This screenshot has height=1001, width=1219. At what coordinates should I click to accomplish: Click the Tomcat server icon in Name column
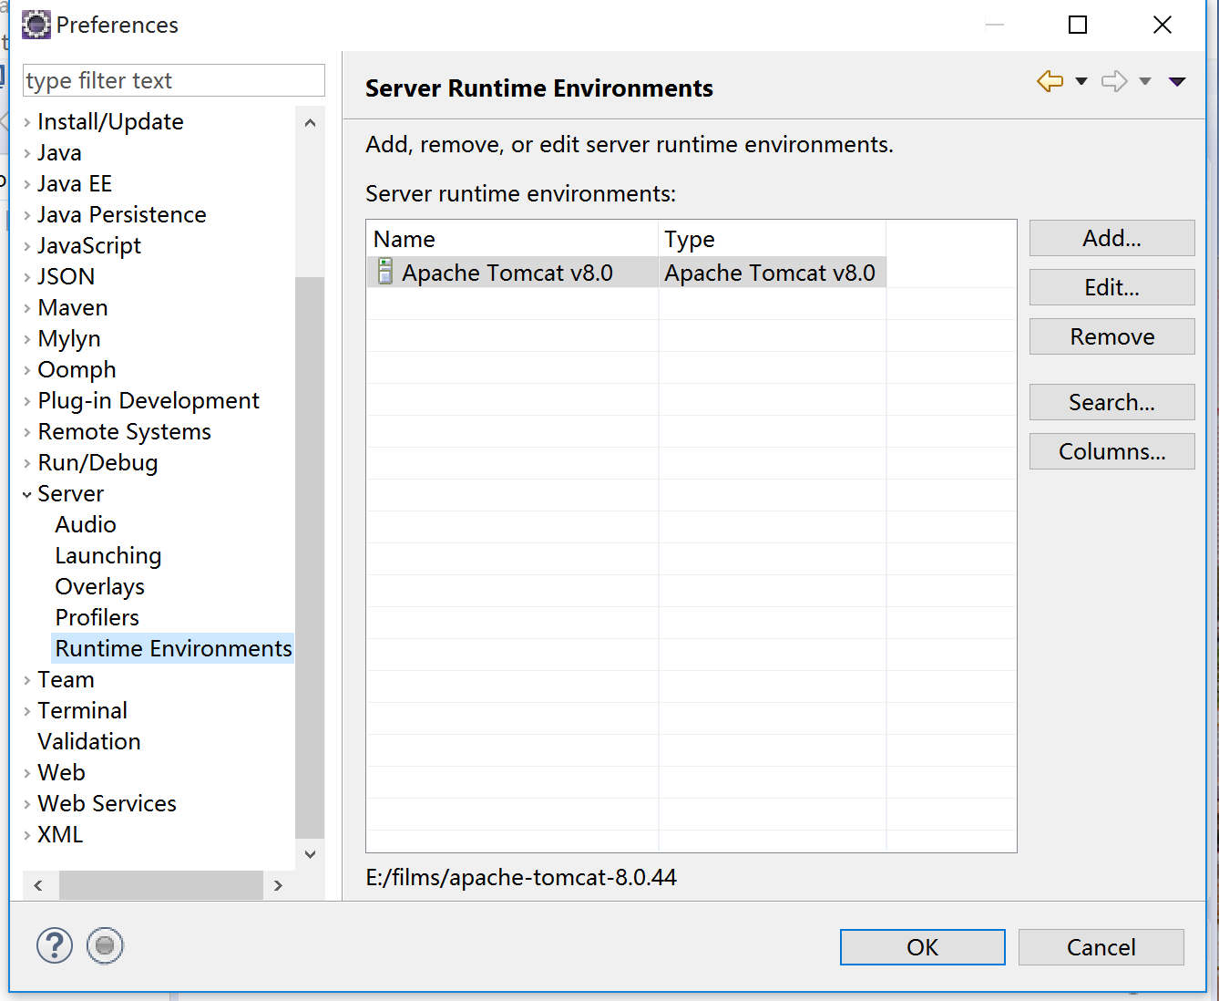point(385,272)
